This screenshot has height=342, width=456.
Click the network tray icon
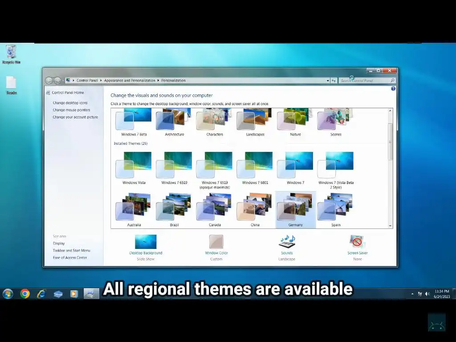(419, 294)
